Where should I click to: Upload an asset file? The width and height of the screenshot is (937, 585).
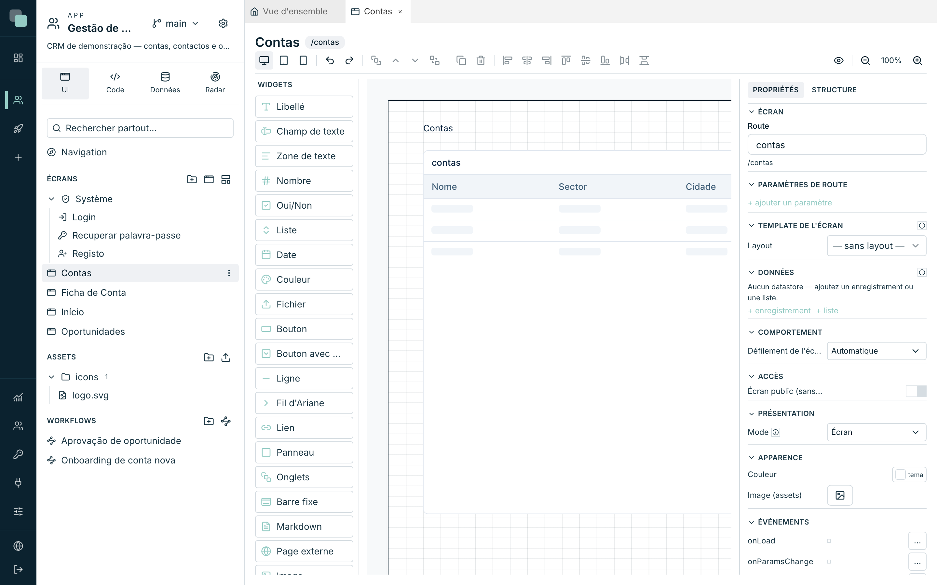coord(226,357)
